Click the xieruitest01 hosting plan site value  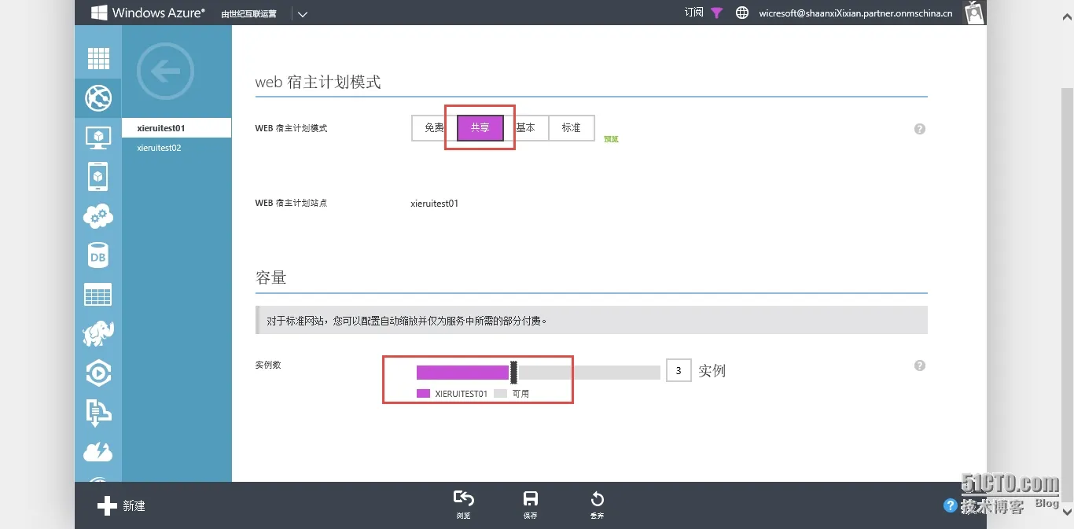click(434, 204)
